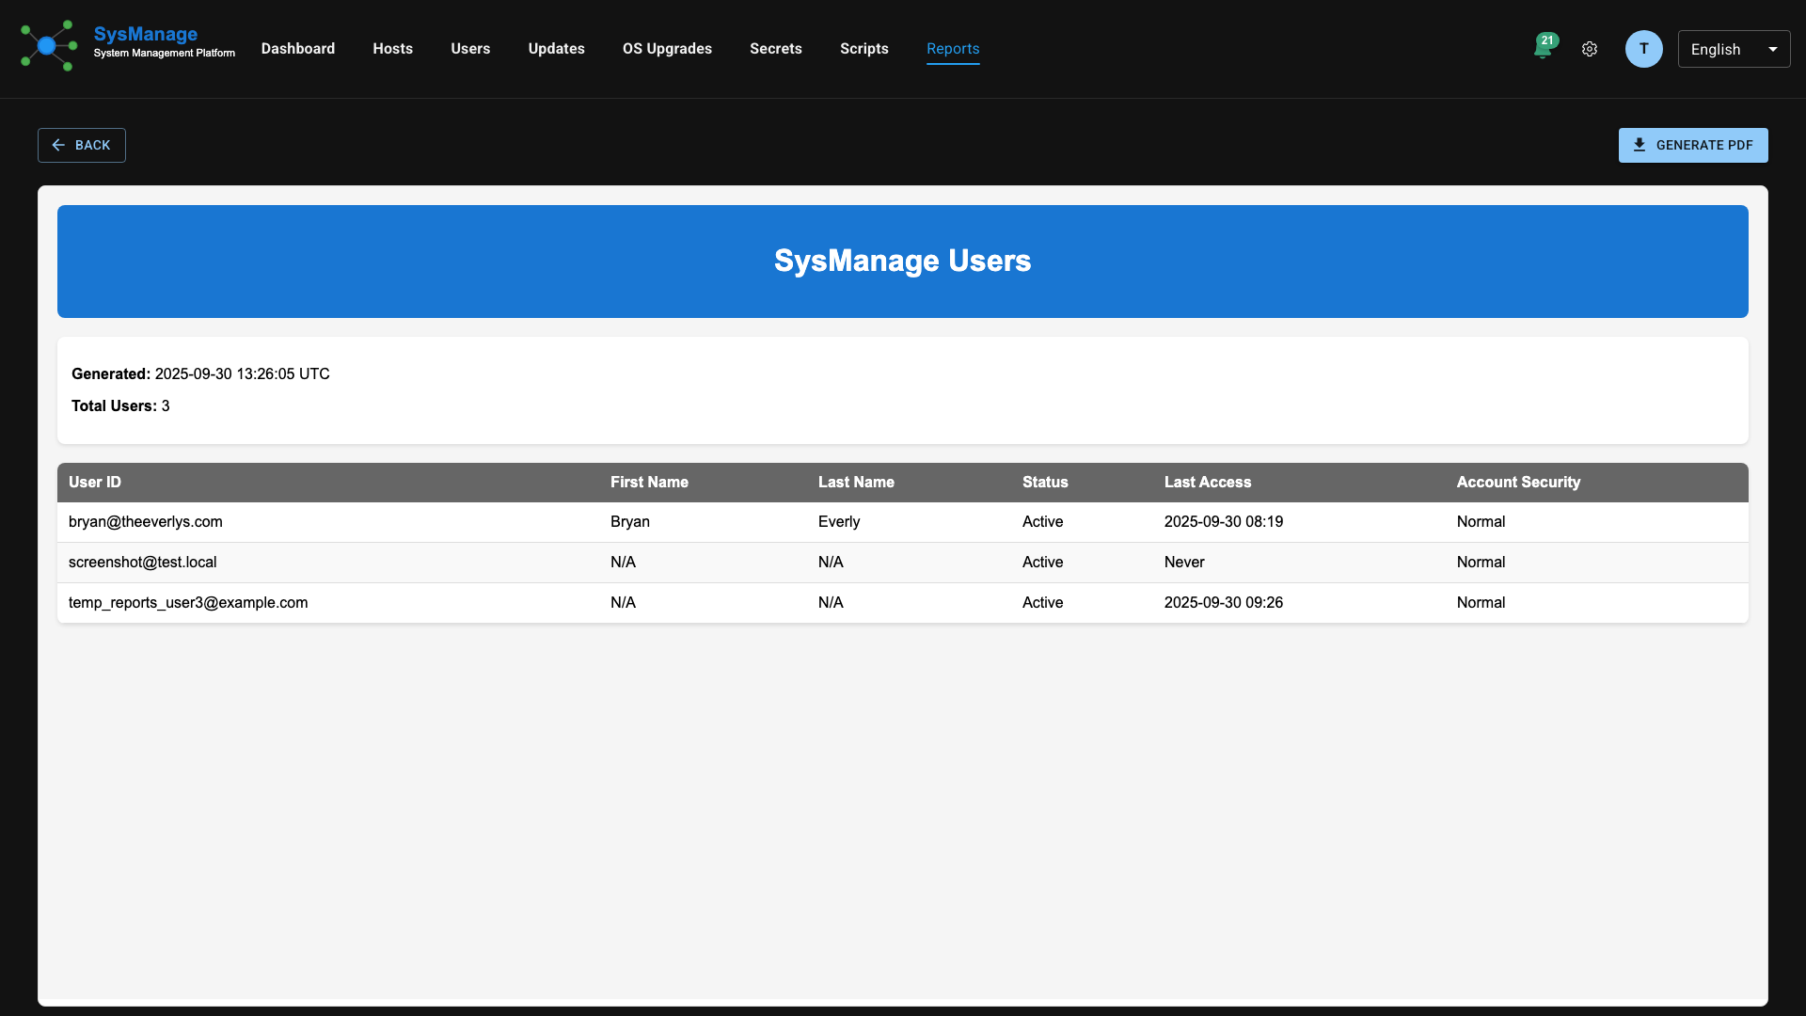The width and height of the screenshot is (1806, 1016).
Task: Click the Back button
Action: coord(81,145)
